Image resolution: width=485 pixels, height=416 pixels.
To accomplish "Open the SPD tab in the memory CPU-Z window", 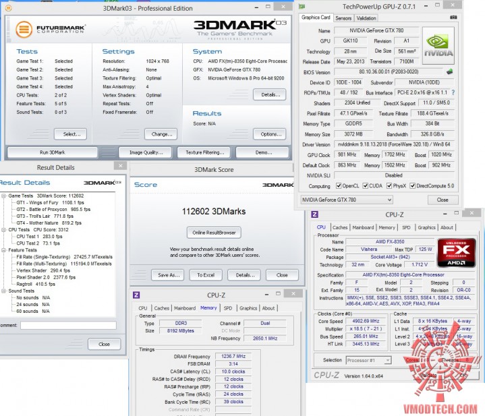I will 228,308.
